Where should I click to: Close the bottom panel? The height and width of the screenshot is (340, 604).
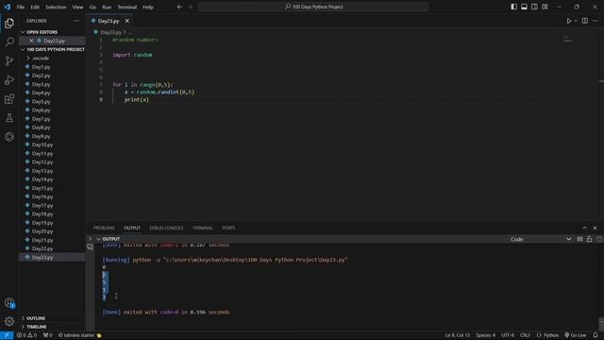coord(595,229)
